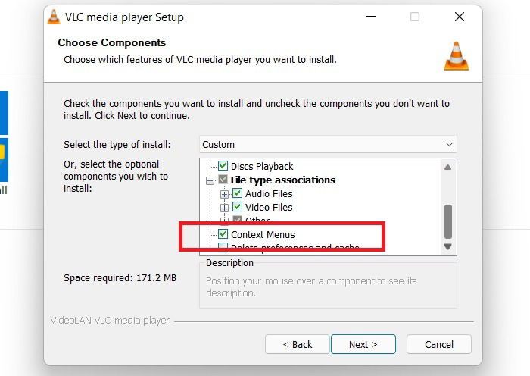This screenshot has width=530, height=376.
Task: Click the scrollbar down arrow in components list
Action: (448, 246)
